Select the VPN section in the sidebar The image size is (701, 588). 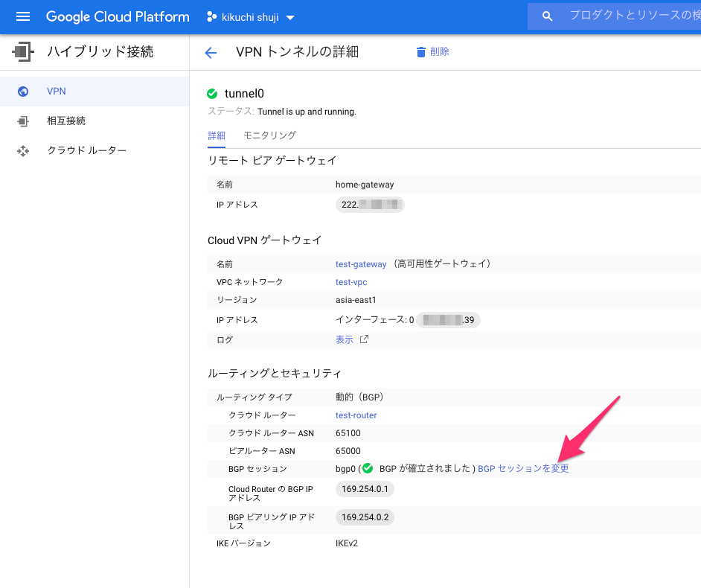click(55, 91)
